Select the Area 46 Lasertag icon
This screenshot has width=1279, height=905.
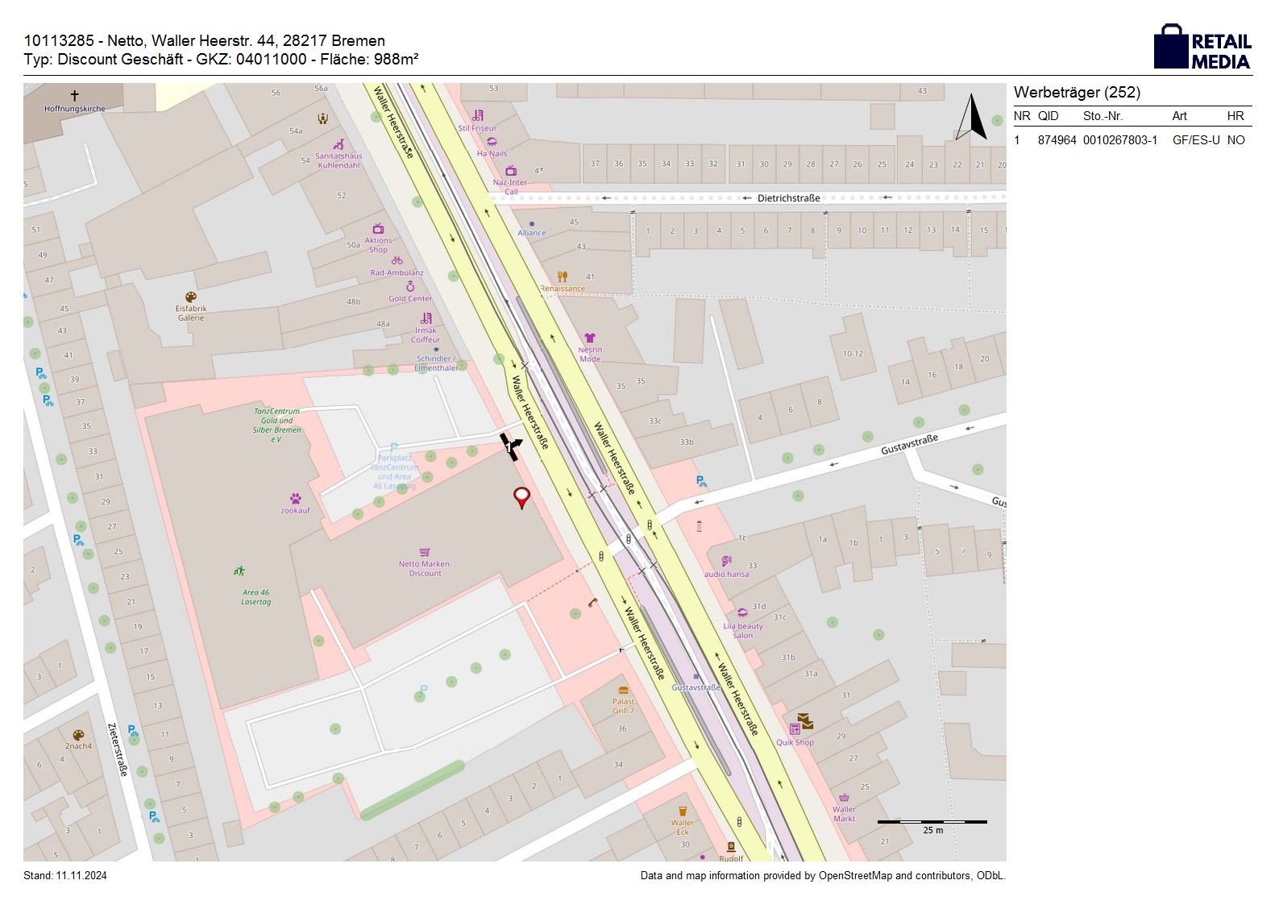click(x=239, y=571)
